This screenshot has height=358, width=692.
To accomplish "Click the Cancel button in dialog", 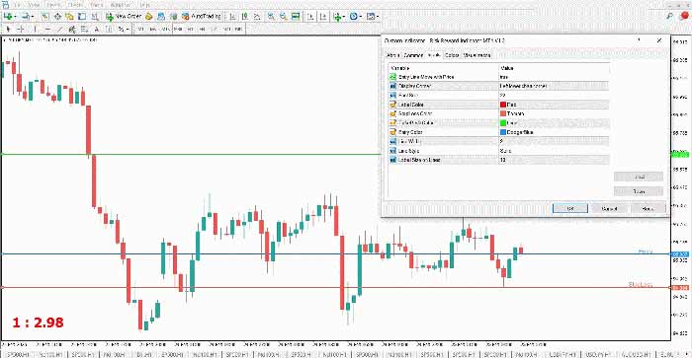I will point(610,208).
